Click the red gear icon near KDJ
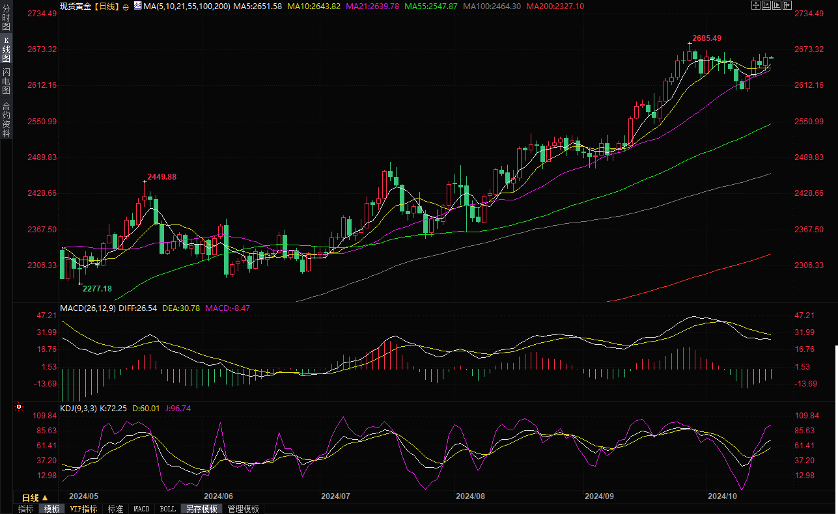This screenshot has width=838, height=514. [19, 408]
